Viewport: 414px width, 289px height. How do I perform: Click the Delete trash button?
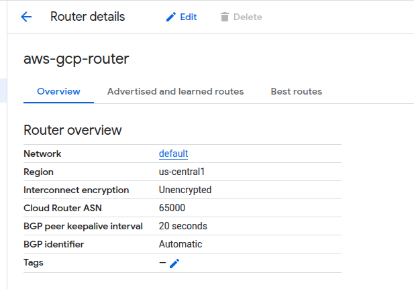click(241, 17)
